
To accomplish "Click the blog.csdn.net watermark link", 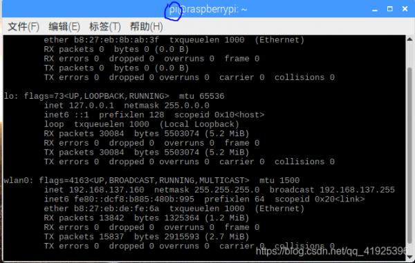I will coord(331,251).
